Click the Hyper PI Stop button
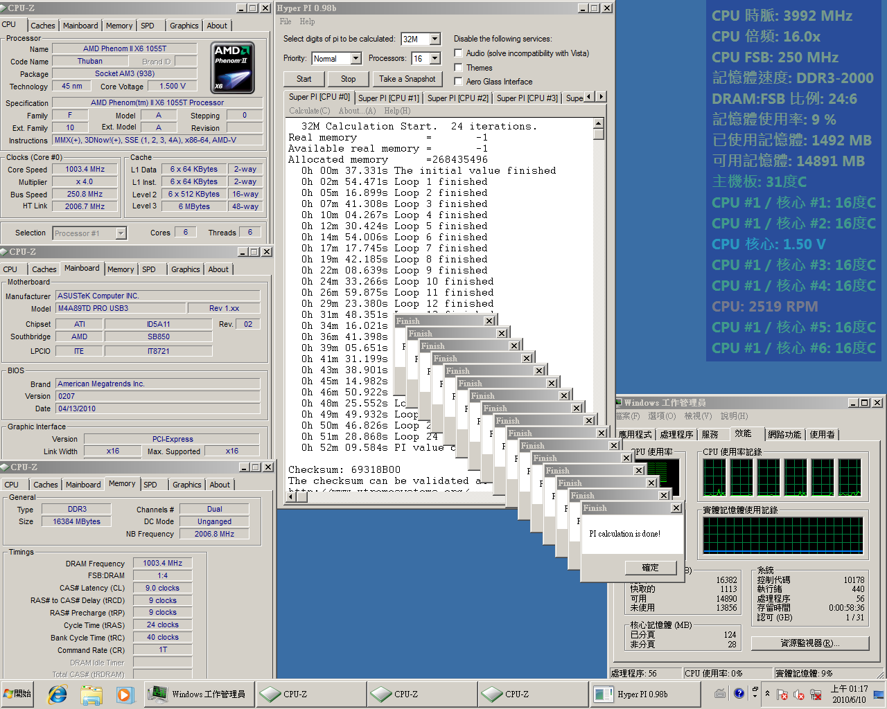Screen dimensions: 887x709 pyautogui.click(x=349, y=79)
